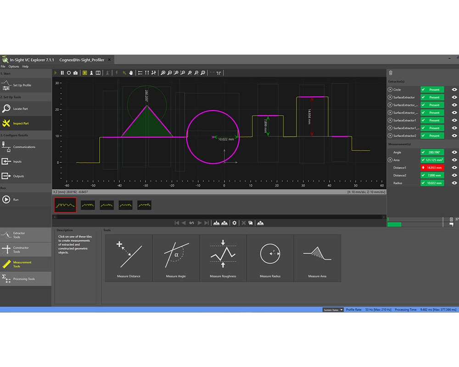This screenshot has width=459, height=367.
Task: Pick the Measure Area tool tile
Action: (x=317, y=258)
